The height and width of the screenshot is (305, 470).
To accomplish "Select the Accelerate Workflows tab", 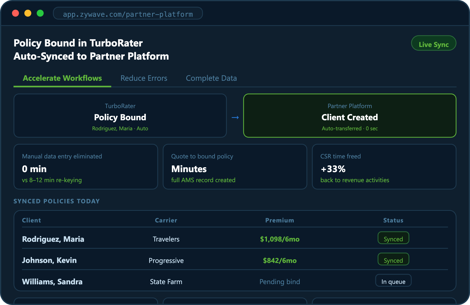I will coord(62,78).
